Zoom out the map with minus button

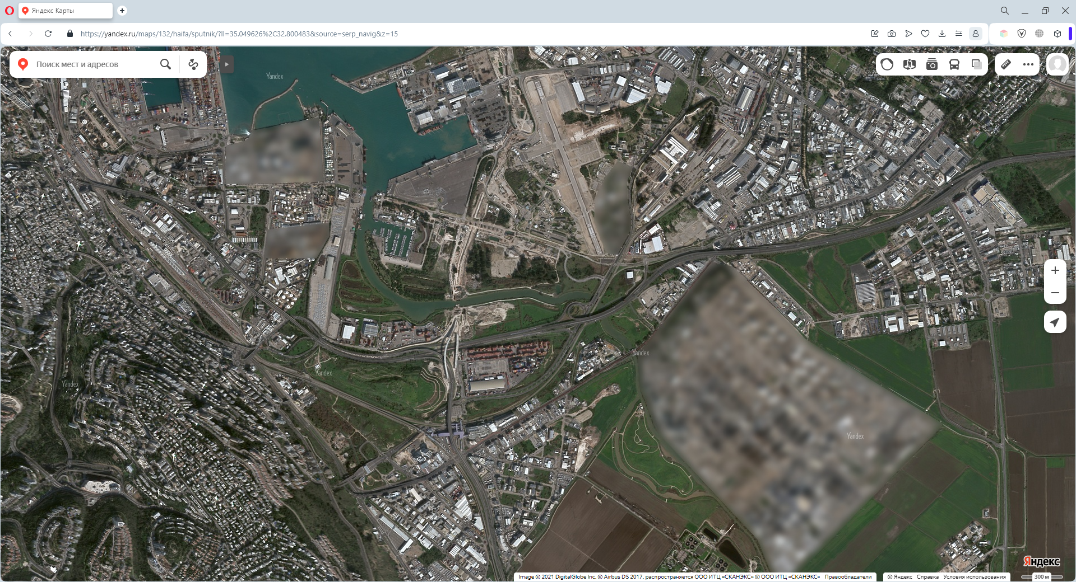click(1055, 293)
